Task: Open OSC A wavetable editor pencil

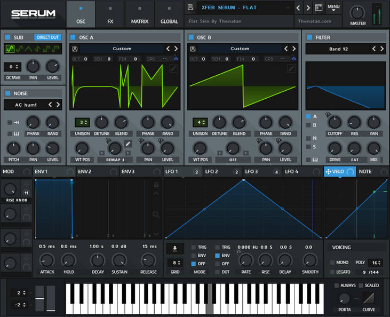Action: (173, 68)
